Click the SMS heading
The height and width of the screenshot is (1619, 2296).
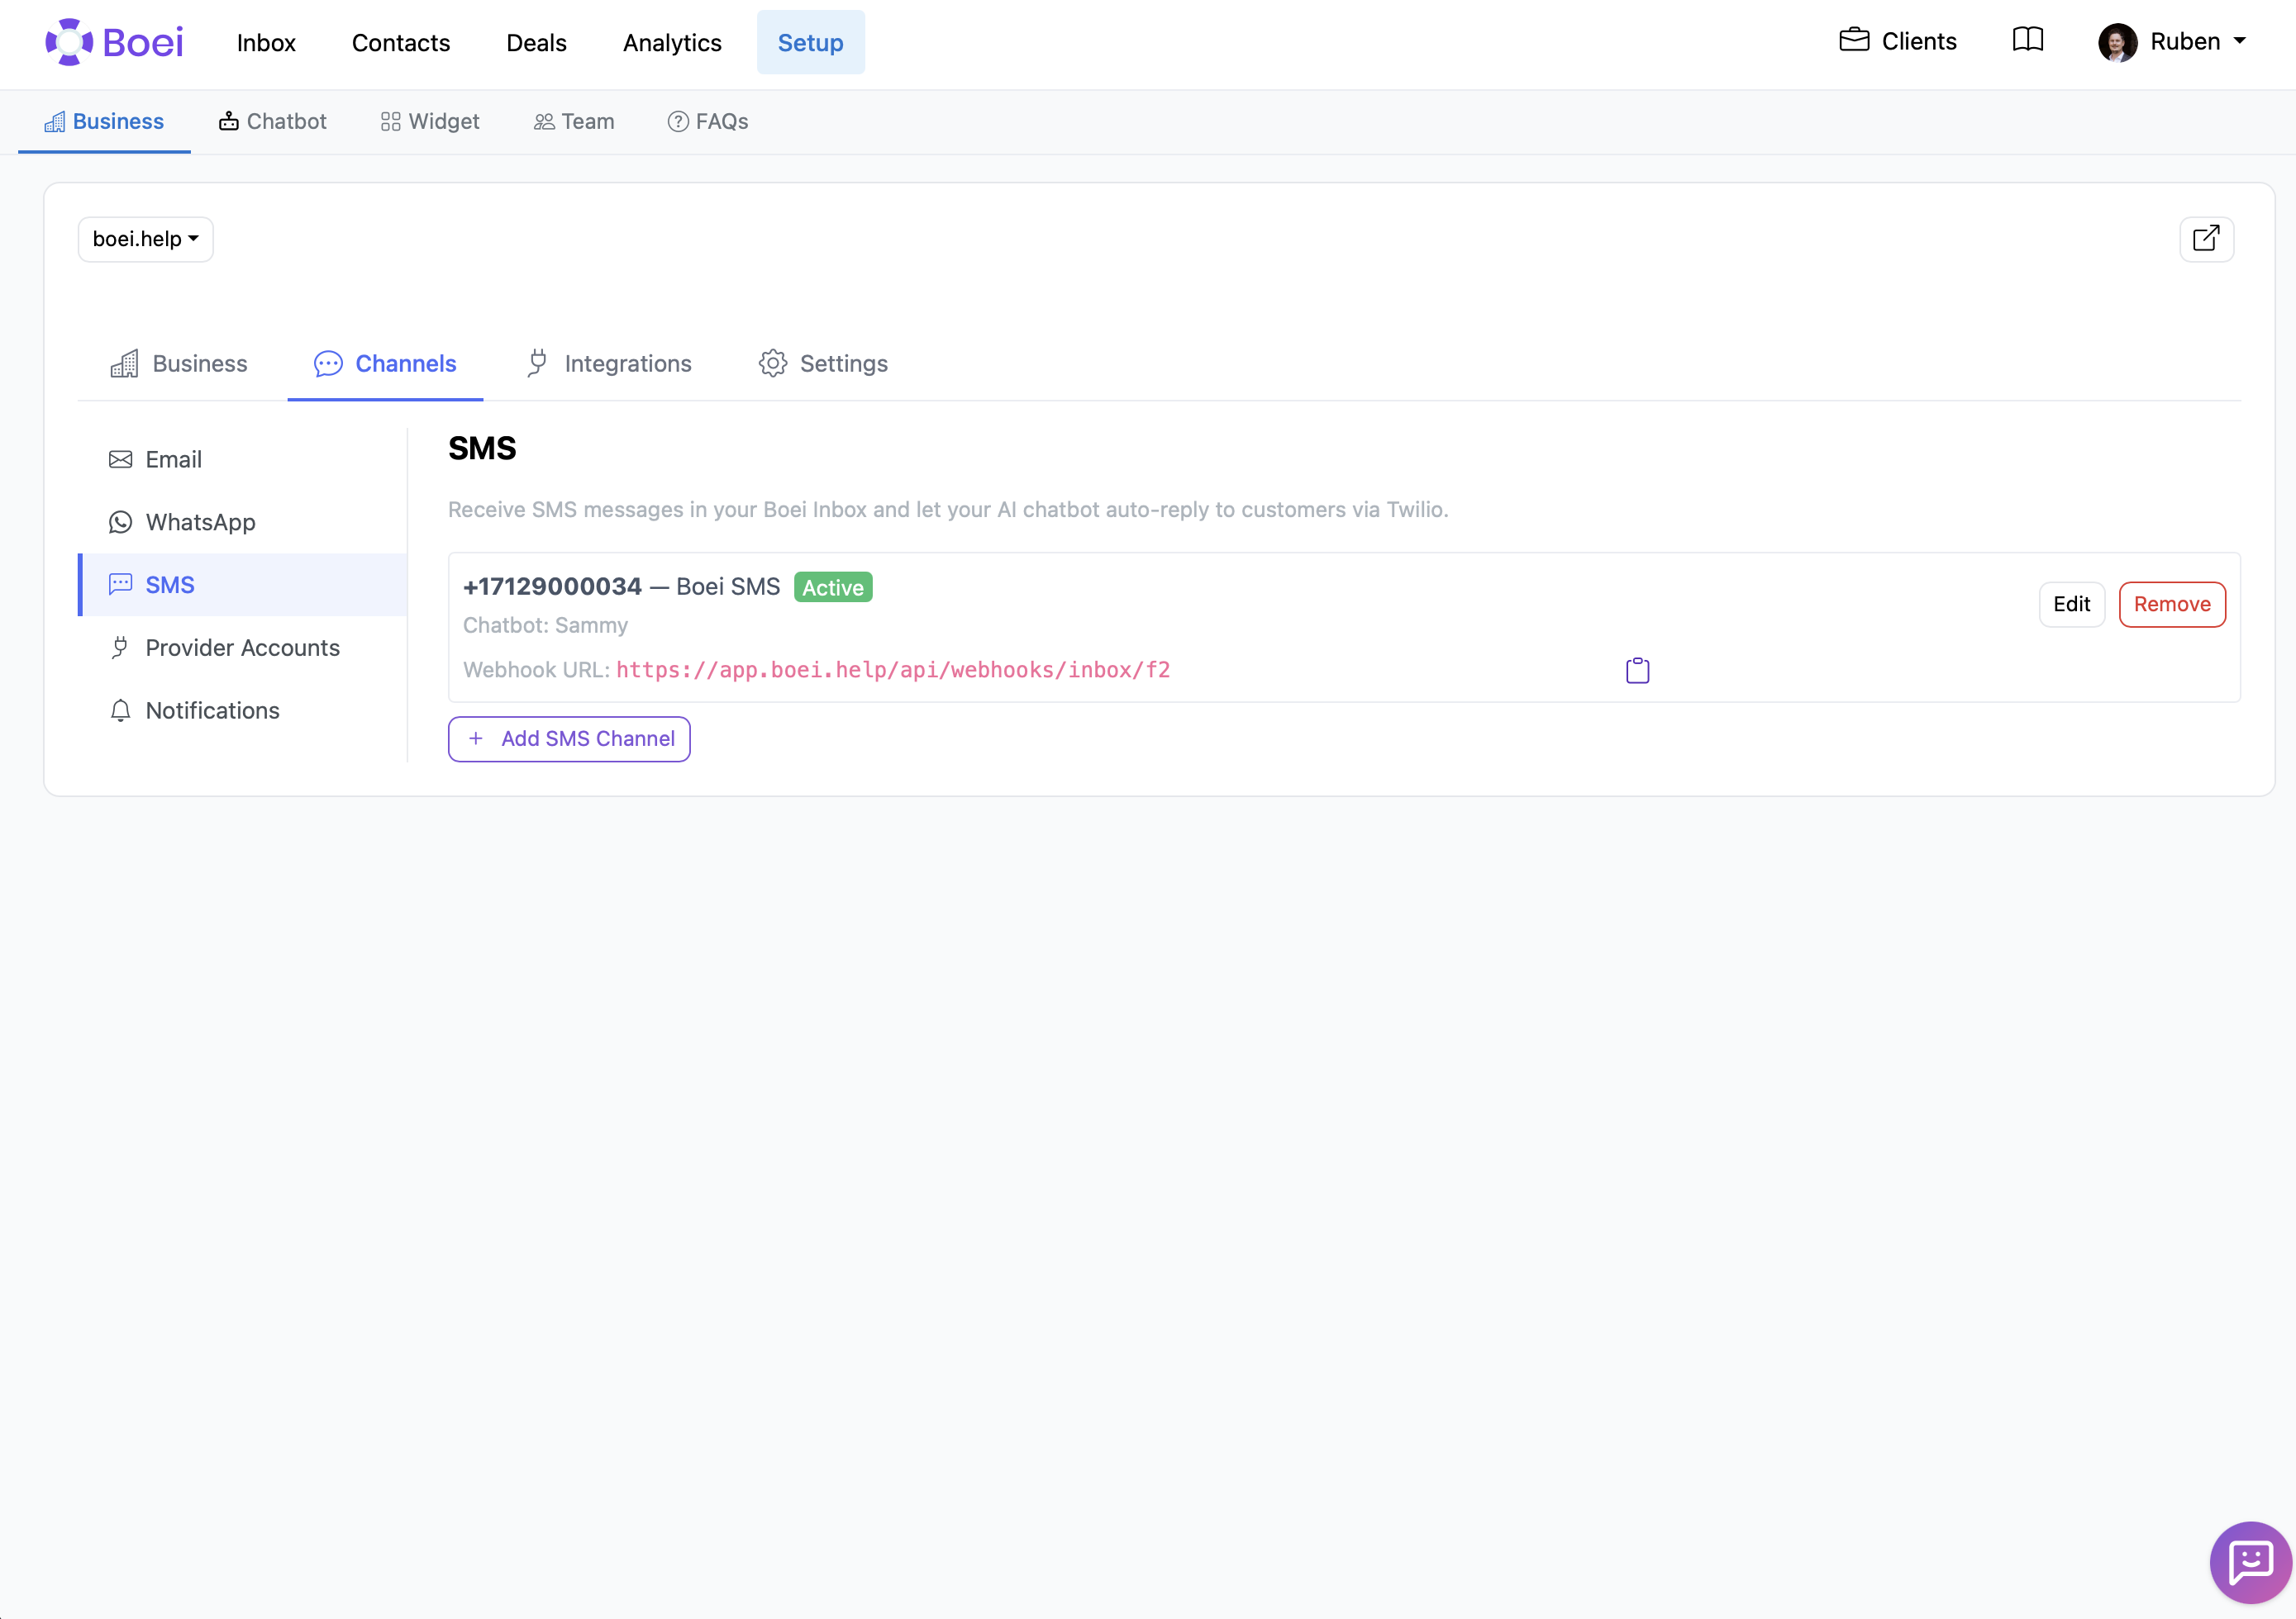pos(482,449)
